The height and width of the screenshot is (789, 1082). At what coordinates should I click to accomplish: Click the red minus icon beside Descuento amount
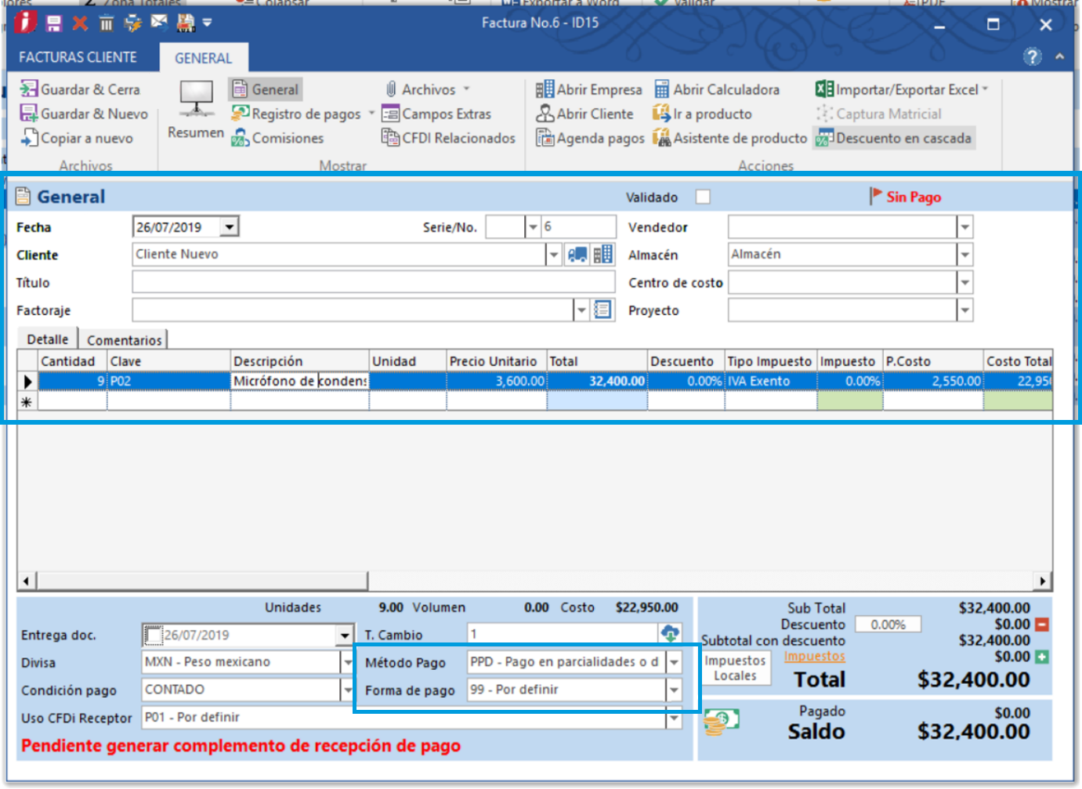point(1042,624)
